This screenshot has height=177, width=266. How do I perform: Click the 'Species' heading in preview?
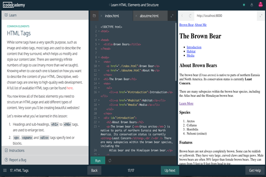[185, 112]
